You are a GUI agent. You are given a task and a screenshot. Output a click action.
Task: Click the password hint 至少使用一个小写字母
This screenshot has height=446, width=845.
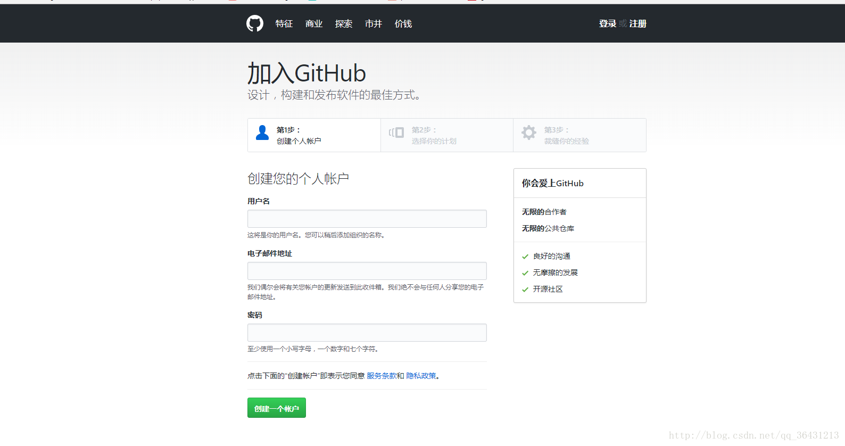[x=313, y=349]
